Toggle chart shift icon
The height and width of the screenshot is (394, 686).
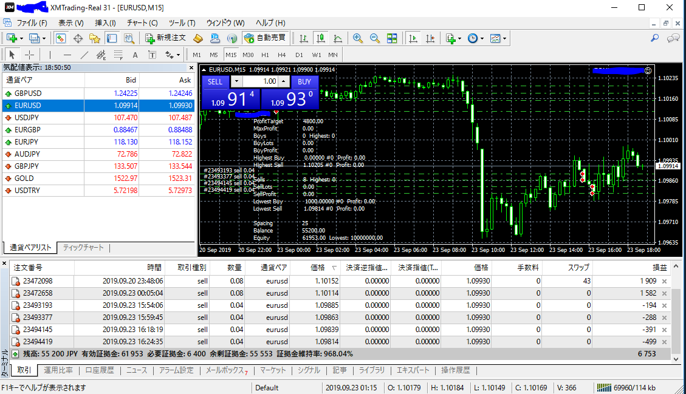[x=430, y=38]
